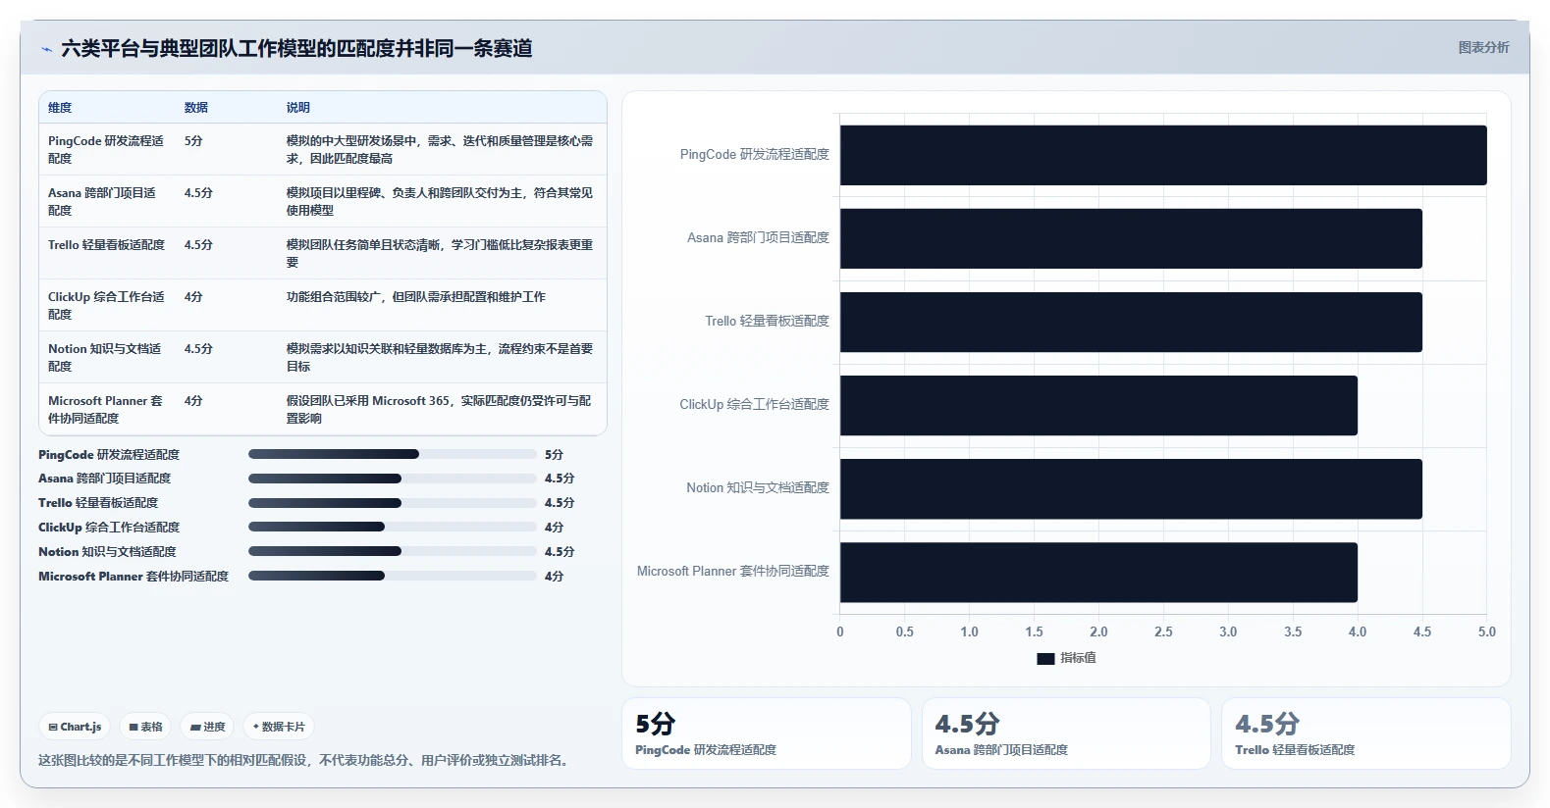Click the footnote starting 这张图比较的是
Viewport: 1550px width, 808px height.
(x=305, y=761)
